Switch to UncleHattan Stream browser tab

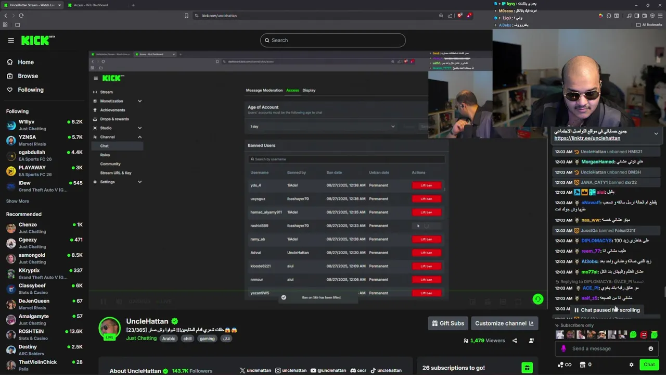[32, 5]
